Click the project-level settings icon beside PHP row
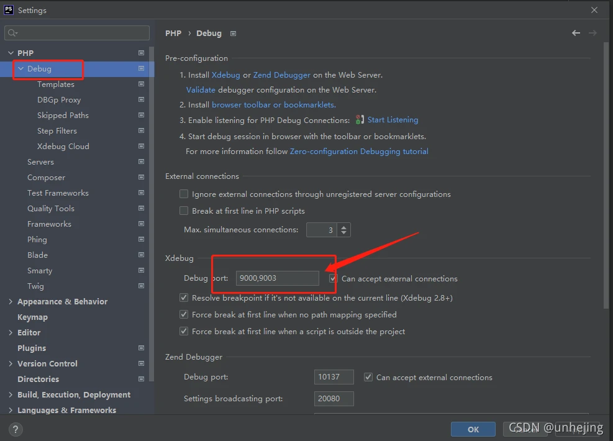This screenshot has height=441, width=613. pos(141,53)
